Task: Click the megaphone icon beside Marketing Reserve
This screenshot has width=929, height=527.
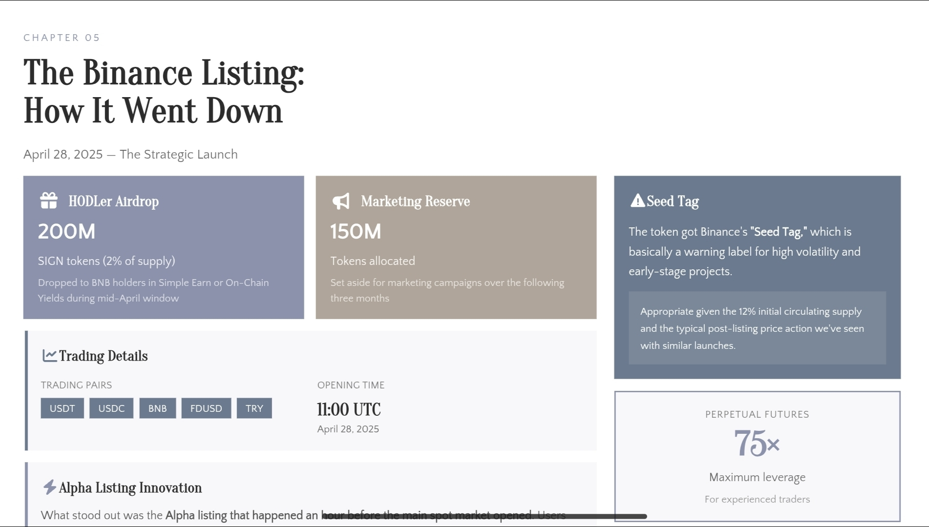Action: click(x=341, y=201)
